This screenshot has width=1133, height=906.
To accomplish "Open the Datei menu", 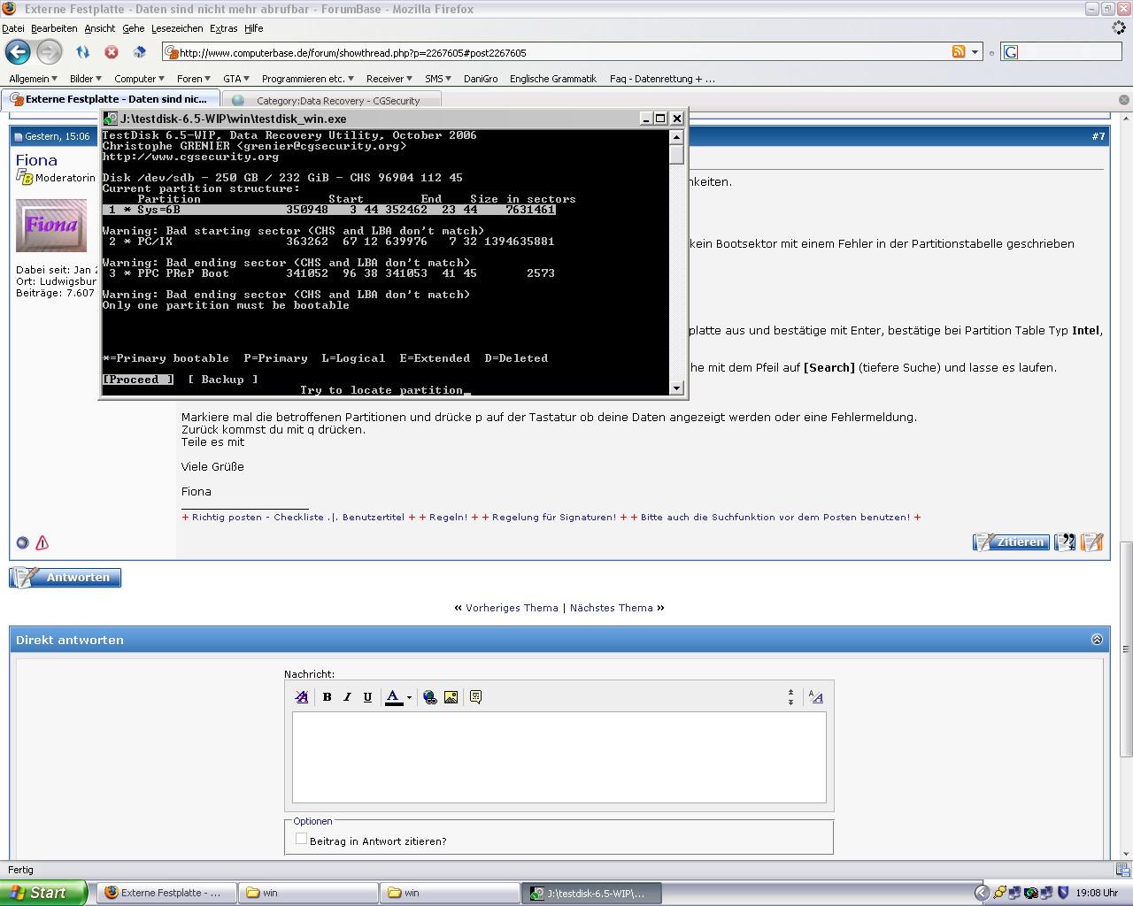I will 13,28.
